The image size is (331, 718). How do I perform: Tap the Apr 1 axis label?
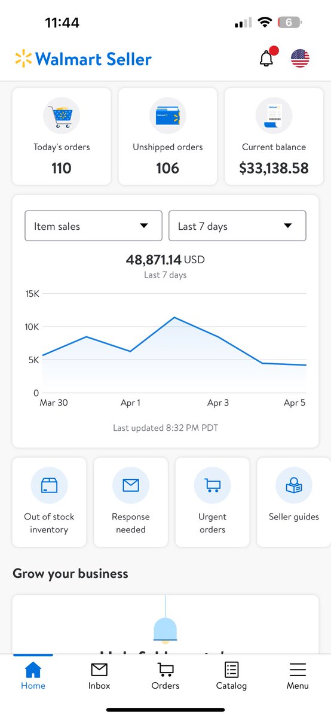point(130,403)
